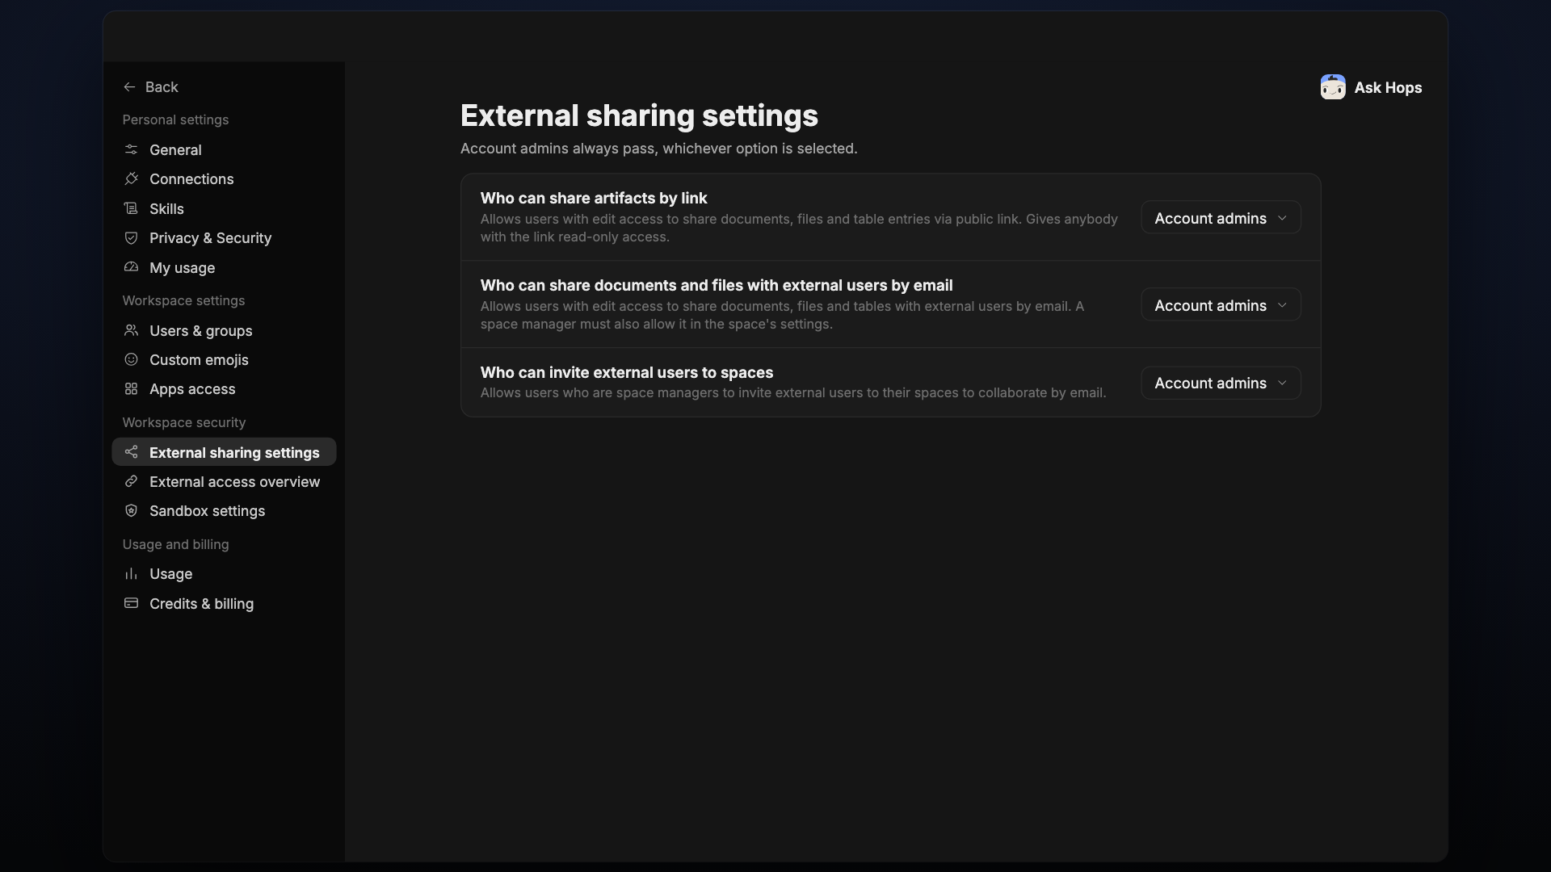Click the General sliders icon
The height and width of the screenshot is (872, 1551).
tap(131, 149)
